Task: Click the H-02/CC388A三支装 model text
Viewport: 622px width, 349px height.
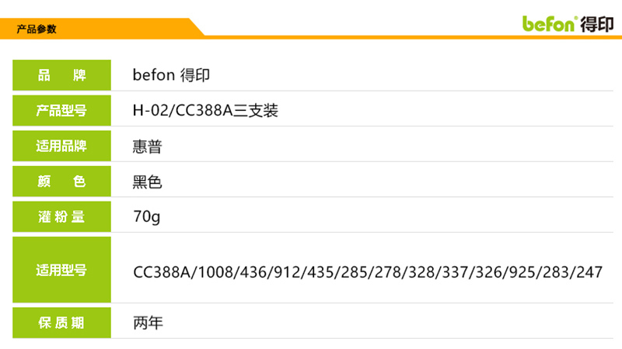Action: tap(205, 110)
